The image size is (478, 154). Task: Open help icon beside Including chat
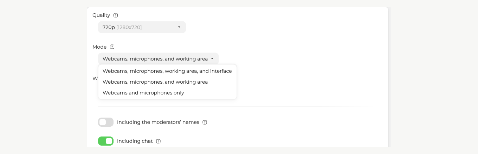coord(158,141)
